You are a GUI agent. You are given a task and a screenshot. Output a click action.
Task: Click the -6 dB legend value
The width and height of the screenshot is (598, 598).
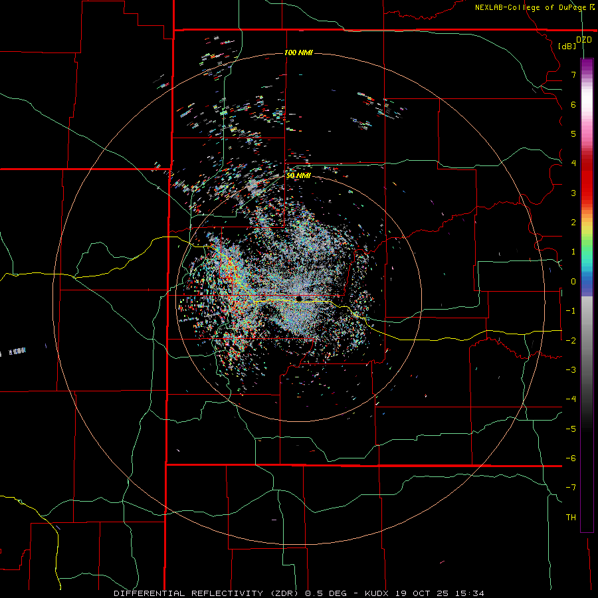[x=571, y=458]
